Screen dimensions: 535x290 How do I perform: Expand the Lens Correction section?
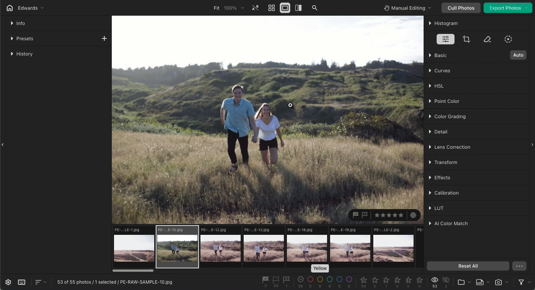[x=477, y=147]
